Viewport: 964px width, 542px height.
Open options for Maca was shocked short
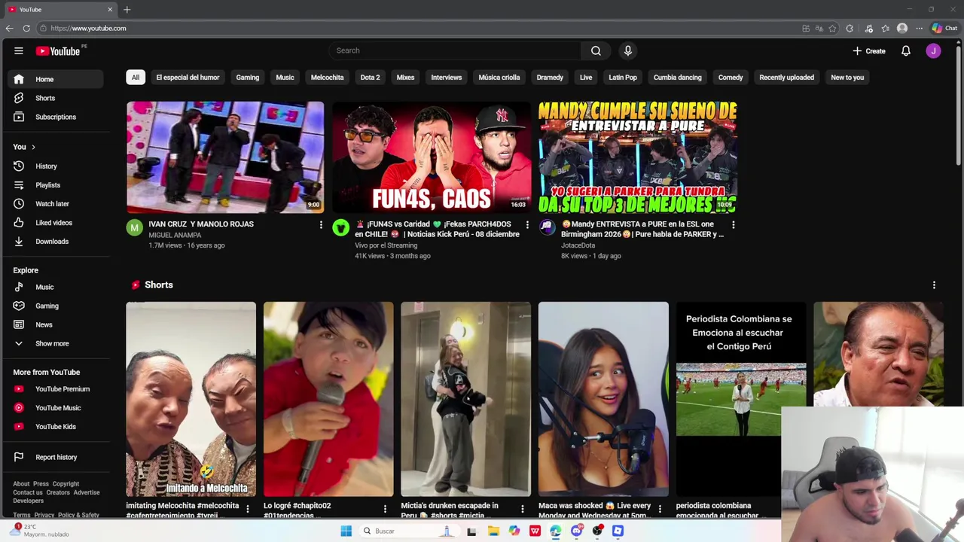(660, 510)
